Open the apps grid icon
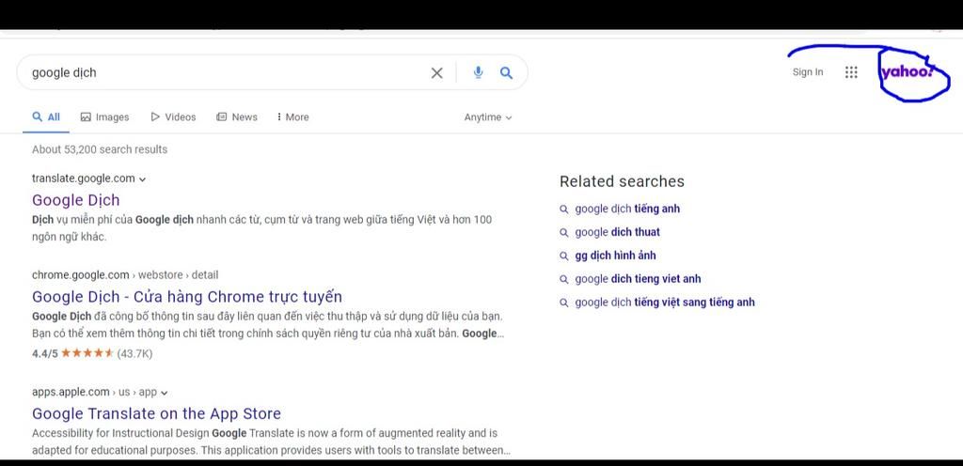963x466 pixels. 851,72
